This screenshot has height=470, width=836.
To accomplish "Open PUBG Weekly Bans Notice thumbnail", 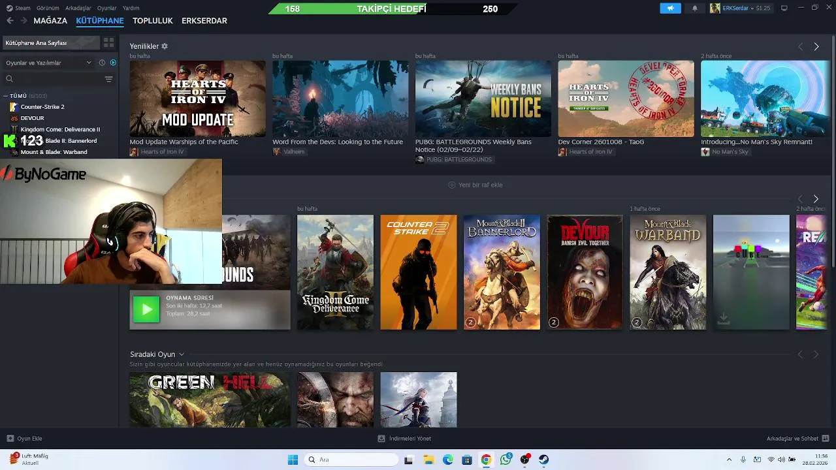I will [483, 99].
